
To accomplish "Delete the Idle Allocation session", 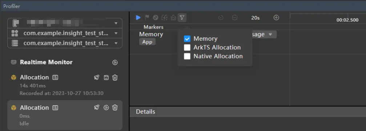I will tap(115, 107).
